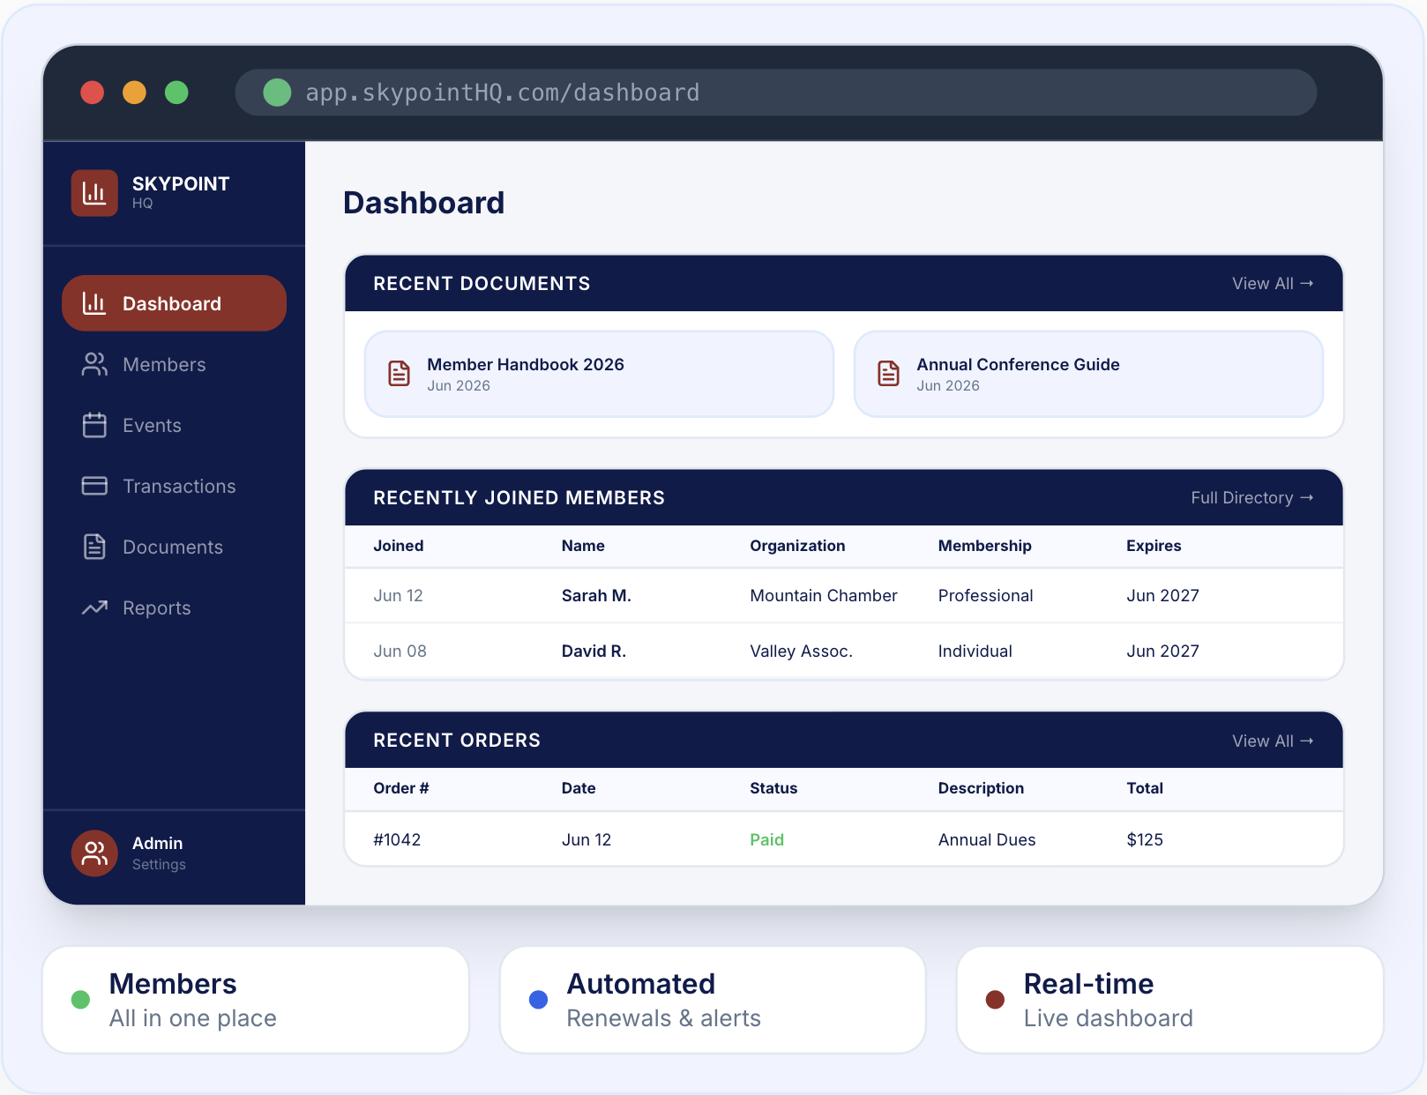
Task: Click the Member Handbook 2026 document icon
Action: [399, 374]
